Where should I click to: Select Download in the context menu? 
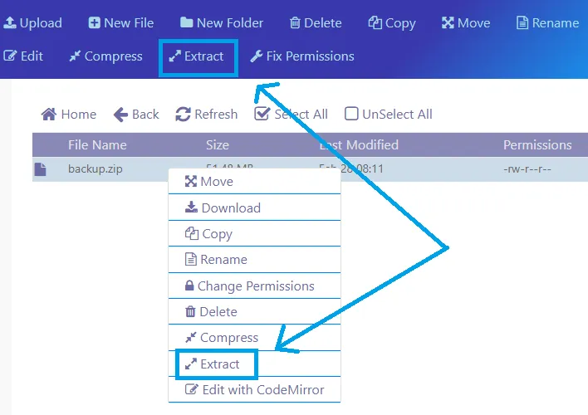tap(223, 208)
